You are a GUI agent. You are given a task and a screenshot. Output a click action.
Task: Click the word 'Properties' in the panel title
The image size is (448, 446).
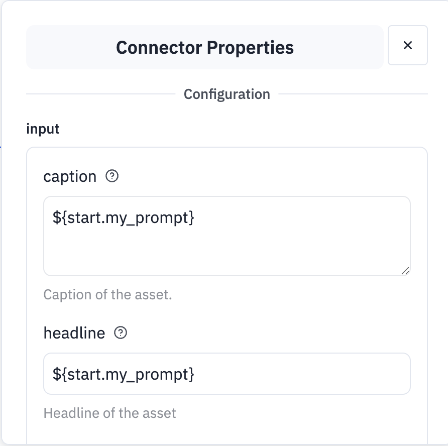tap(250, 48)
